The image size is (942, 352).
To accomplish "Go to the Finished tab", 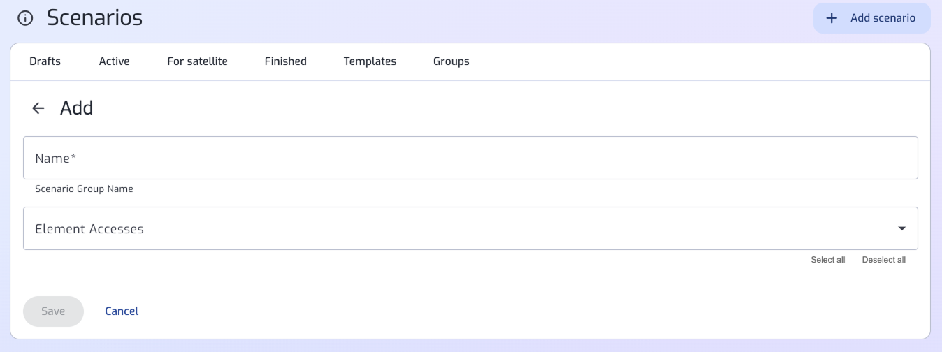I will coord(285,61).
